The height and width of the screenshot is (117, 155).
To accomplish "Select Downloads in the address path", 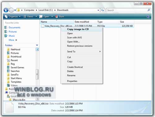I will pyautogui.click(x=63, y=10).
